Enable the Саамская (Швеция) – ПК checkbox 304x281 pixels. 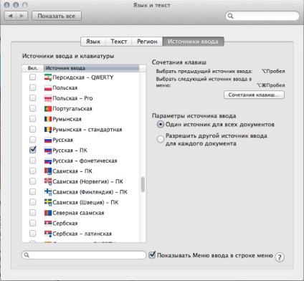32,202
